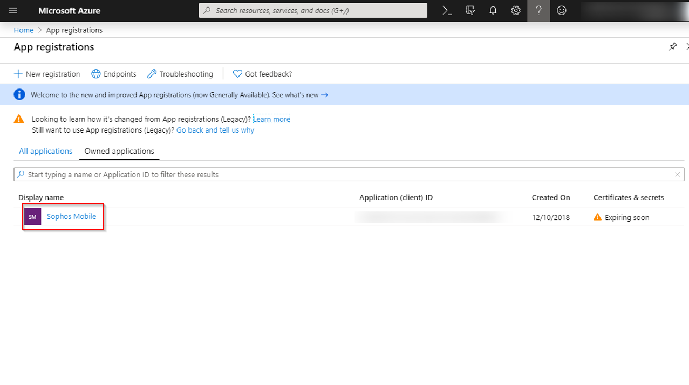Launch Cloud Shell from top bar
689x385 pixels.
tap(447, 11)
